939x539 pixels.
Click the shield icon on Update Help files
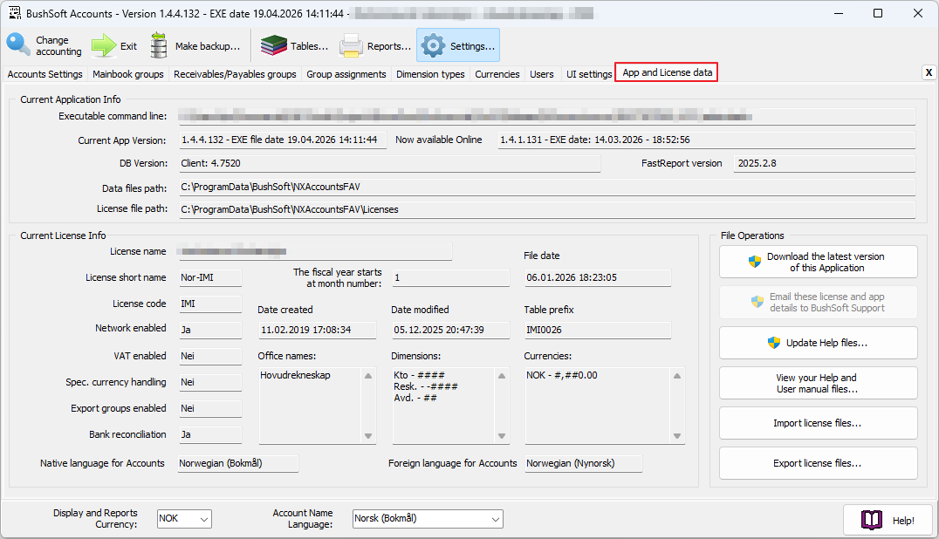774,343
